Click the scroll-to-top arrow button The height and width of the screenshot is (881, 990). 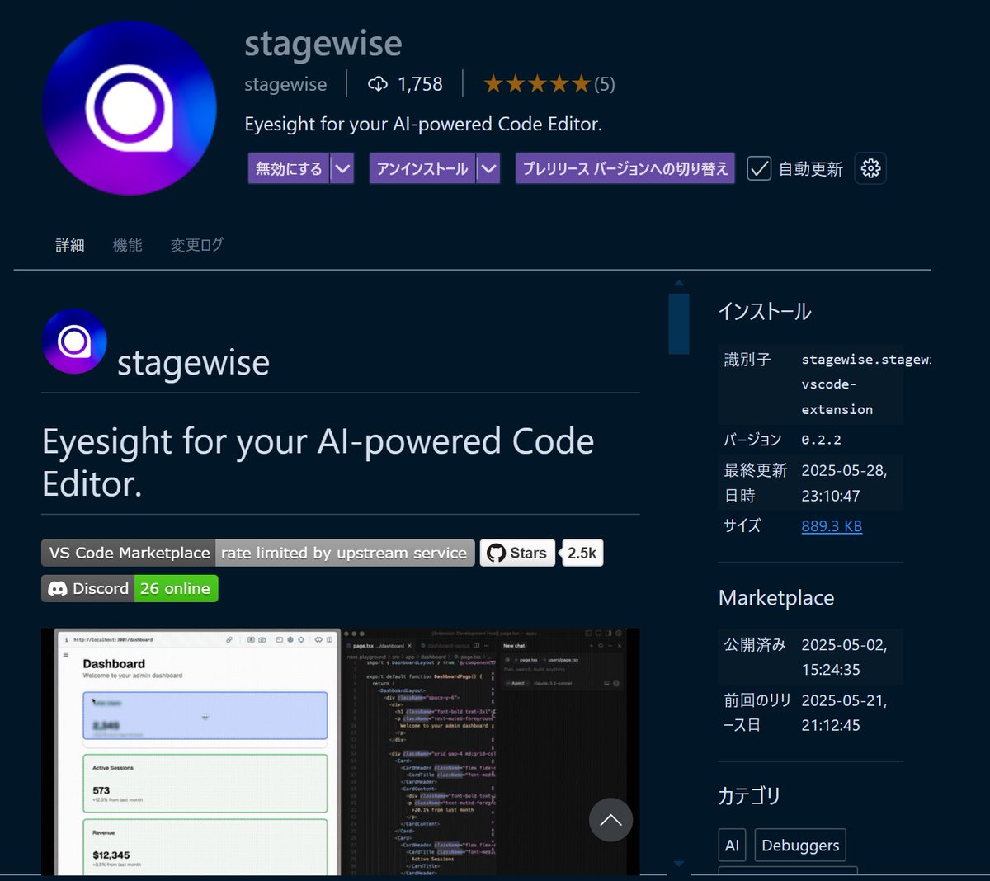[x=610, y=819]
